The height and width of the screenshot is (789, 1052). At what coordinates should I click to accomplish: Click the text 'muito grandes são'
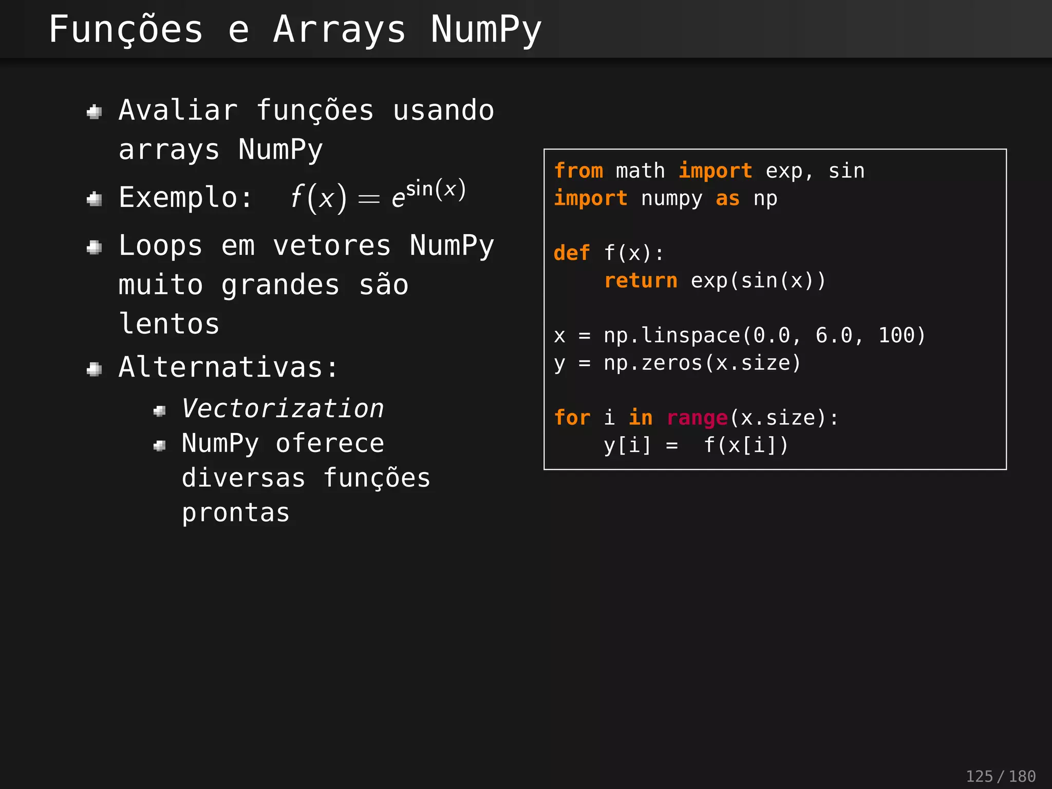(264, 285)
